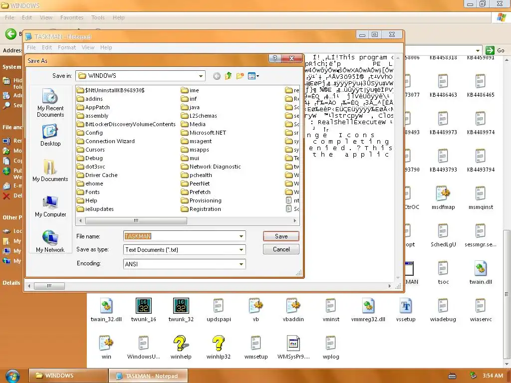Go to last folder visited icon

tap(217, 76)
